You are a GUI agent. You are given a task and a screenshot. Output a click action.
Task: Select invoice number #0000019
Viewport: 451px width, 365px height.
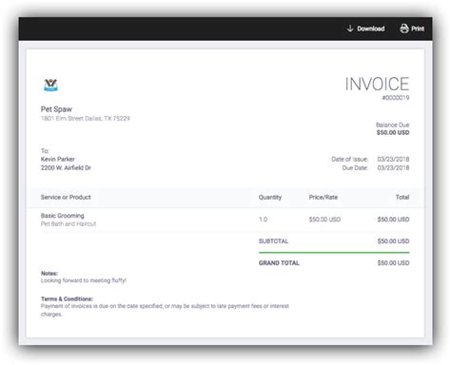[396, 98]
